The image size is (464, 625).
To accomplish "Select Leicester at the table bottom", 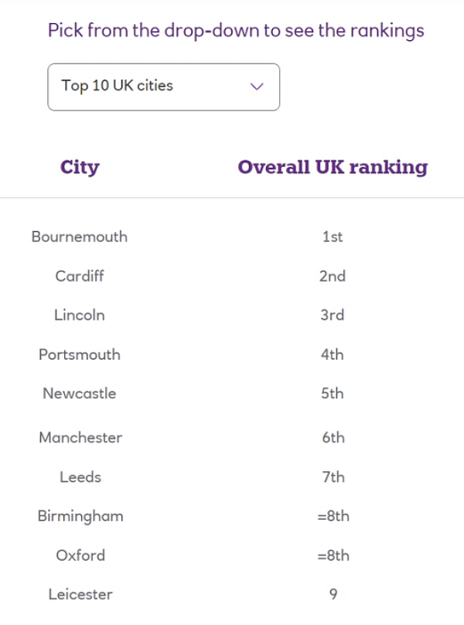I will [x=80, y=594].
